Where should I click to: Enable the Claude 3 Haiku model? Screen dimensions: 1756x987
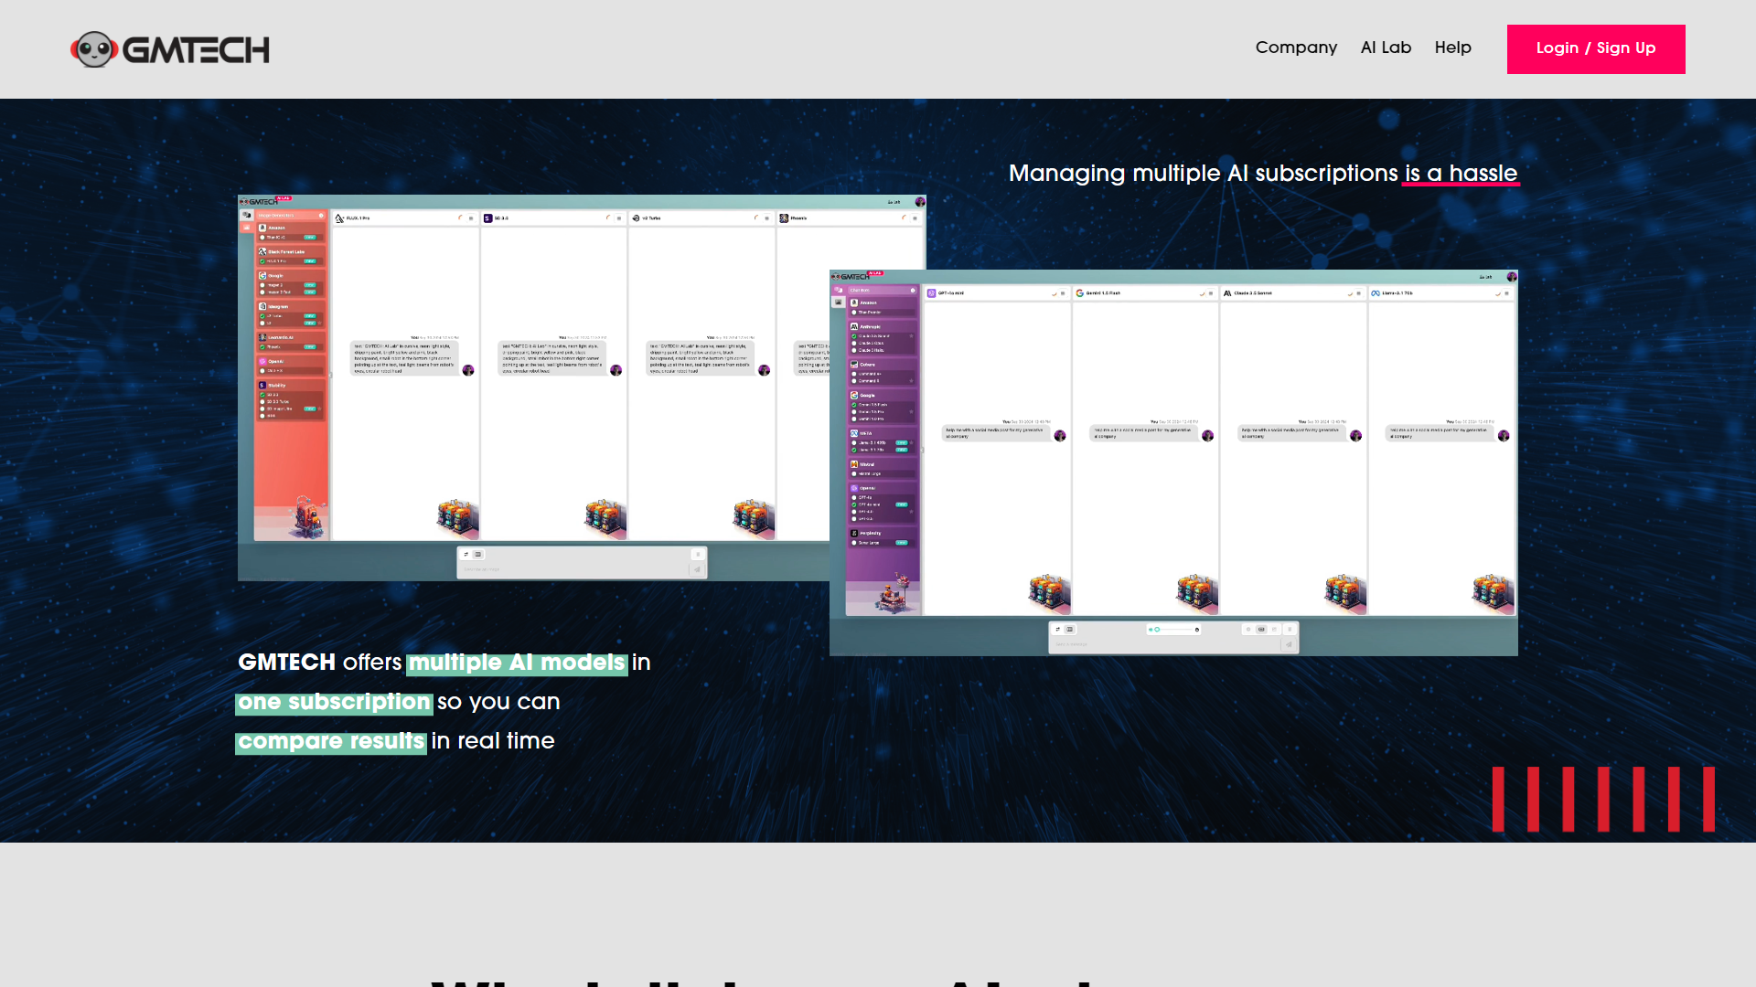pos(853,351)
